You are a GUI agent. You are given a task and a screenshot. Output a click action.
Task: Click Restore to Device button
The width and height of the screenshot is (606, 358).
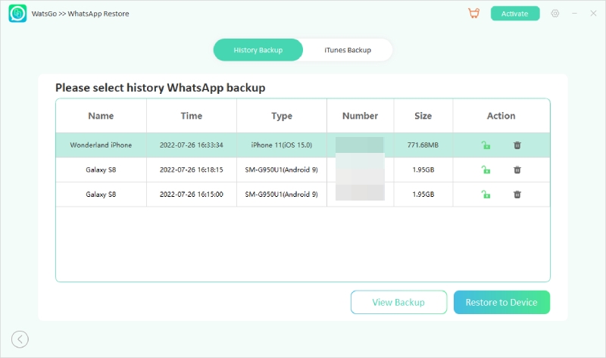click(x=501, y=302)
